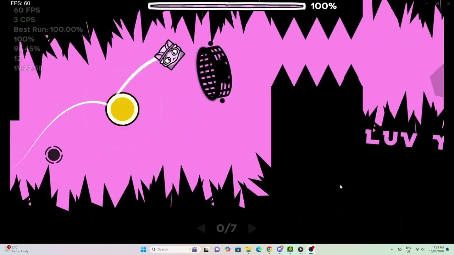This screenshot has height=255, width=454.
Task: Open the Windows Start menu
Action: (x=143, y=249)
